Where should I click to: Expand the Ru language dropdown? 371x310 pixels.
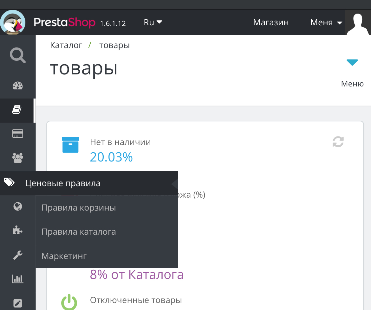click(153, 22)
